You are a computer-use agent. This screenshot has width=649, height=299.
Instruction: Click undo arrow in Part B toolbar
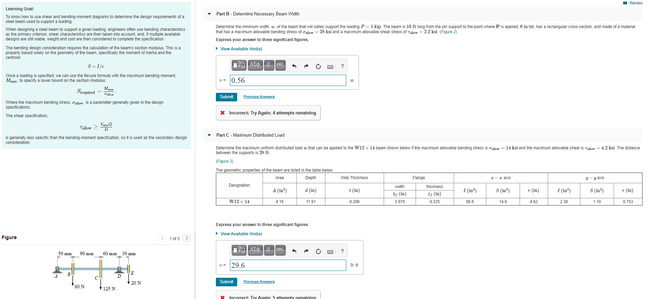(x=294, y=66)
